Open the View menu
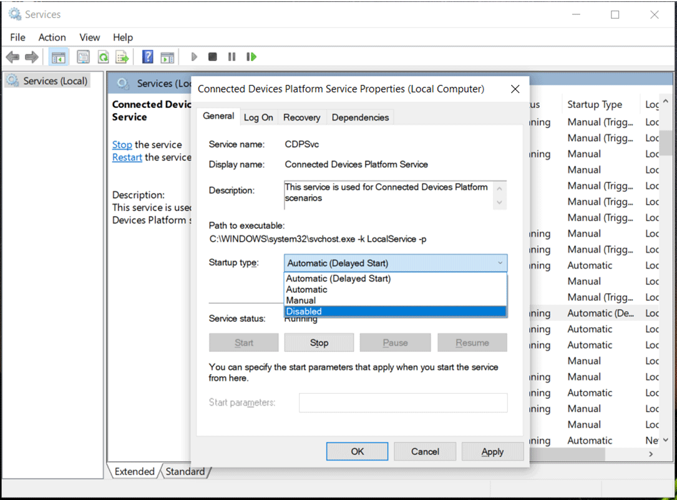Image resolution: width=677 pixels, height=500 pixels. point(89,37)
